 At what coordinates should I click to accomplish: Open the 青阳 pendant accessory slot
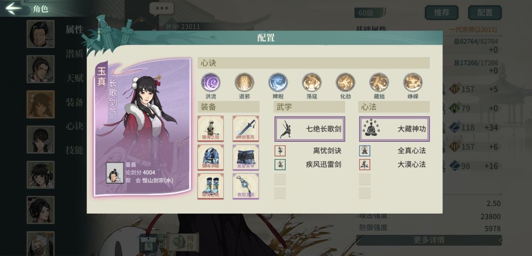[246, 186]
